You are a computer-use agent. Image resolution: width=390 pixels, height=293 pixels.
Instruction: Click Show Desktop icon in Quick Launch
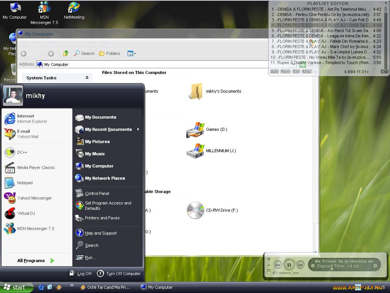point(50,287)
